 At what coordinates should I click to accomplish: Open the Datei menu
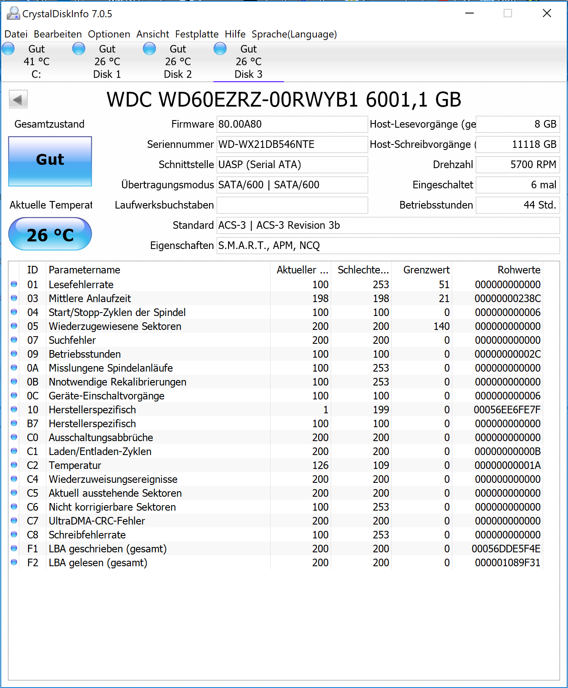point(16,34)
